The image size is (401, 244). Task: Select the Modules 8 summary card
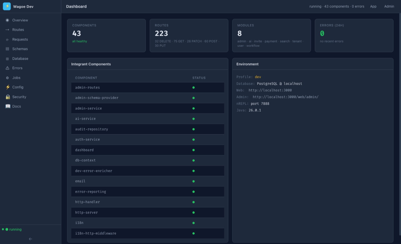271,35
